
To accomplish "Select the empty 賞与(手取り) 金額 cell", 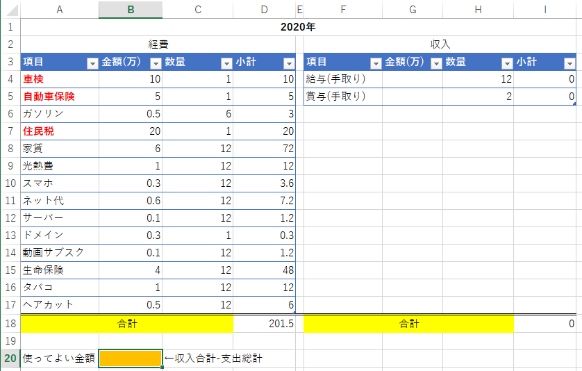I will (413, 97).
